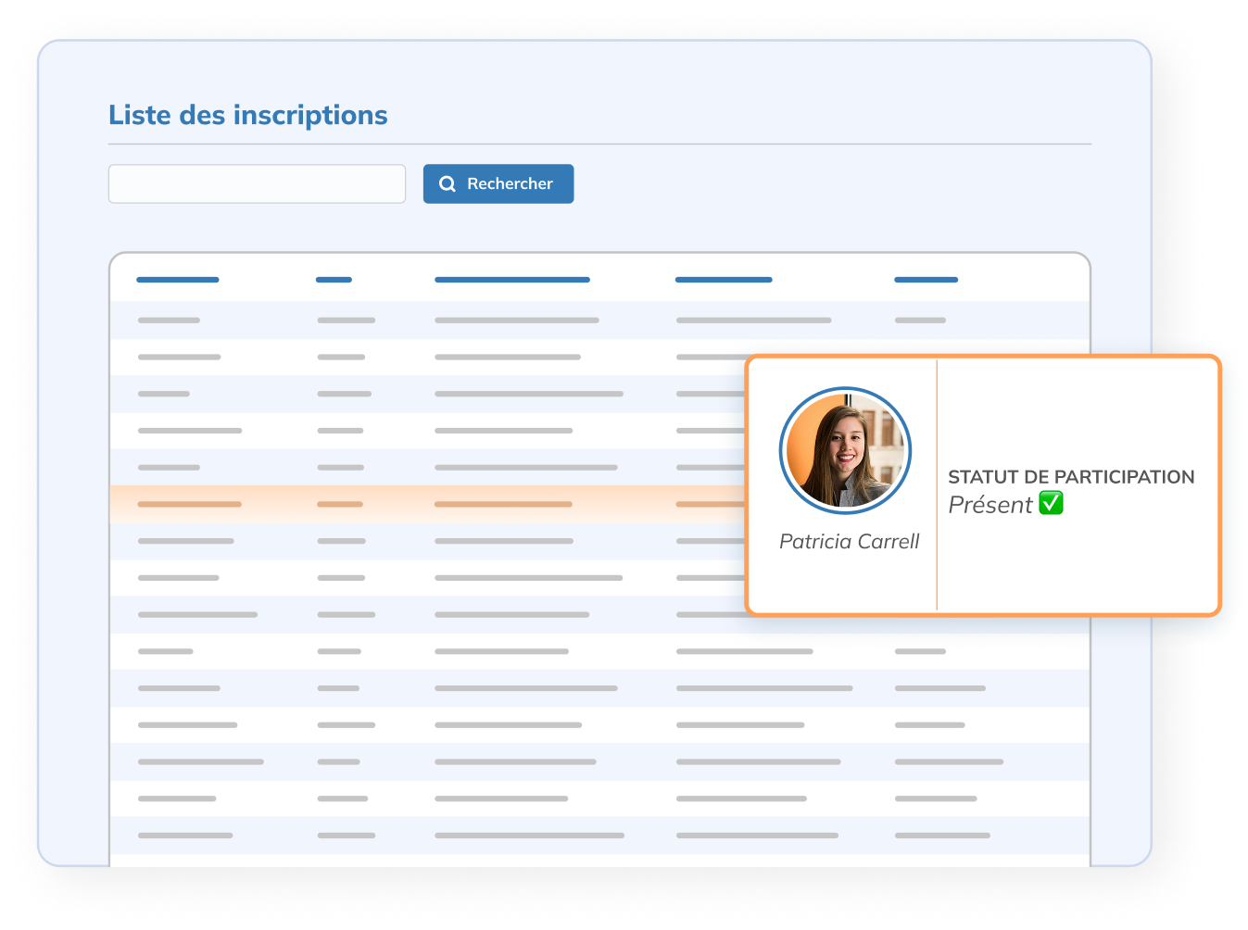Sort by the third table column header

[511, 280]
